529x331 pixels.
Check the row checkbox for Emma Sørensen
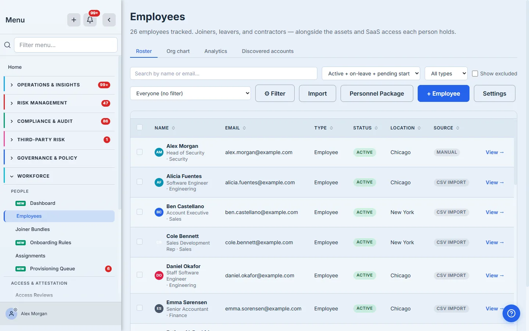coord(140,308)
